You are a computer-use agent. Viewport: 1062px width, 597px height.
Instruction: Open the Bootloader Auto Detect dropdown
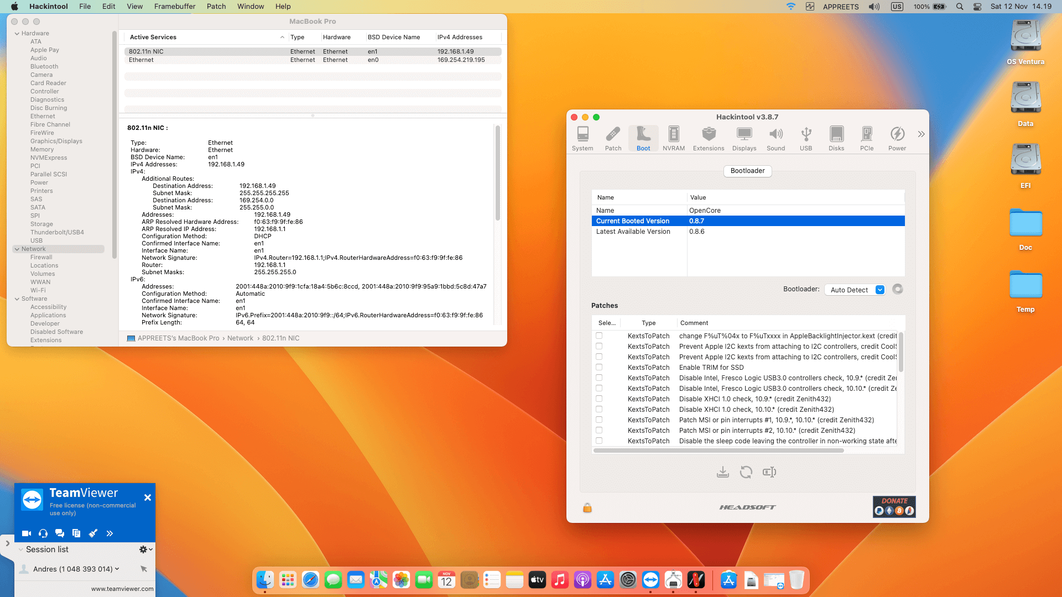(855, 290)
